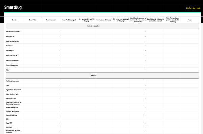203x134 pixels.
Task: Select the Reporting/BI row label
Action: 10,51
